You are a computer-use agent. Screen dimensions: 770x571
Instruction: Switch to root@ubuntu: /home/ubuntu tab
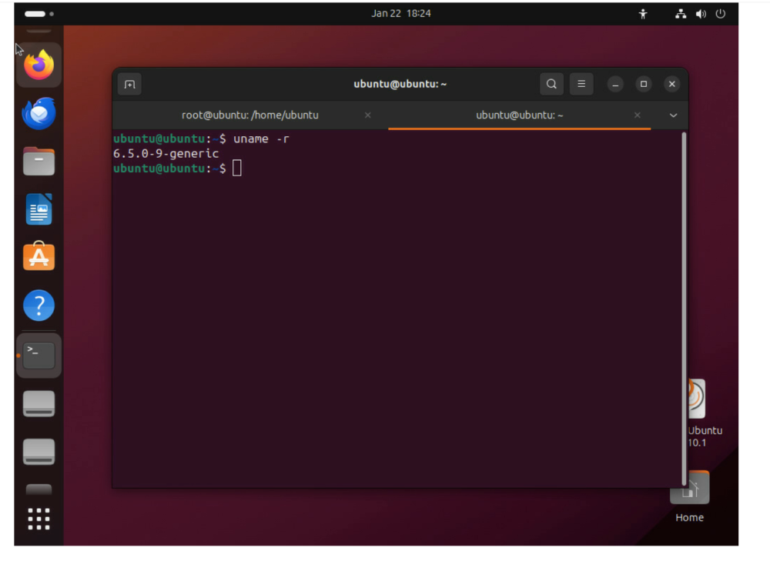pyautogui.click(x=250, y=115)
